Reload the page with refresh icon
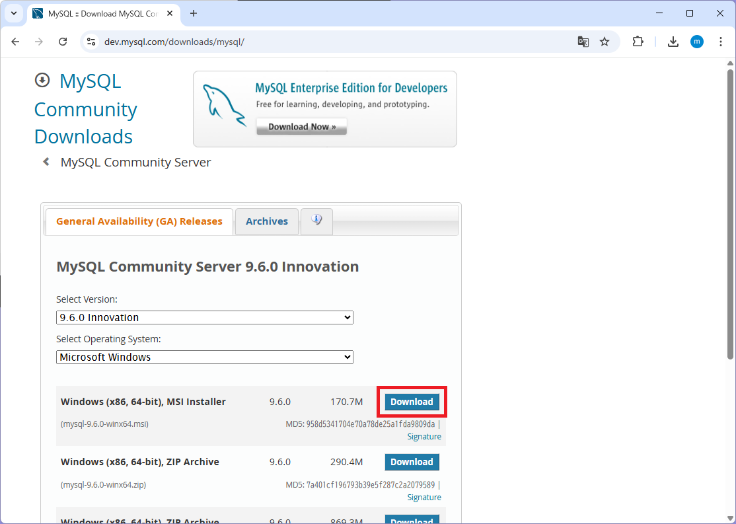736x524 pixels. pos(63,42)
